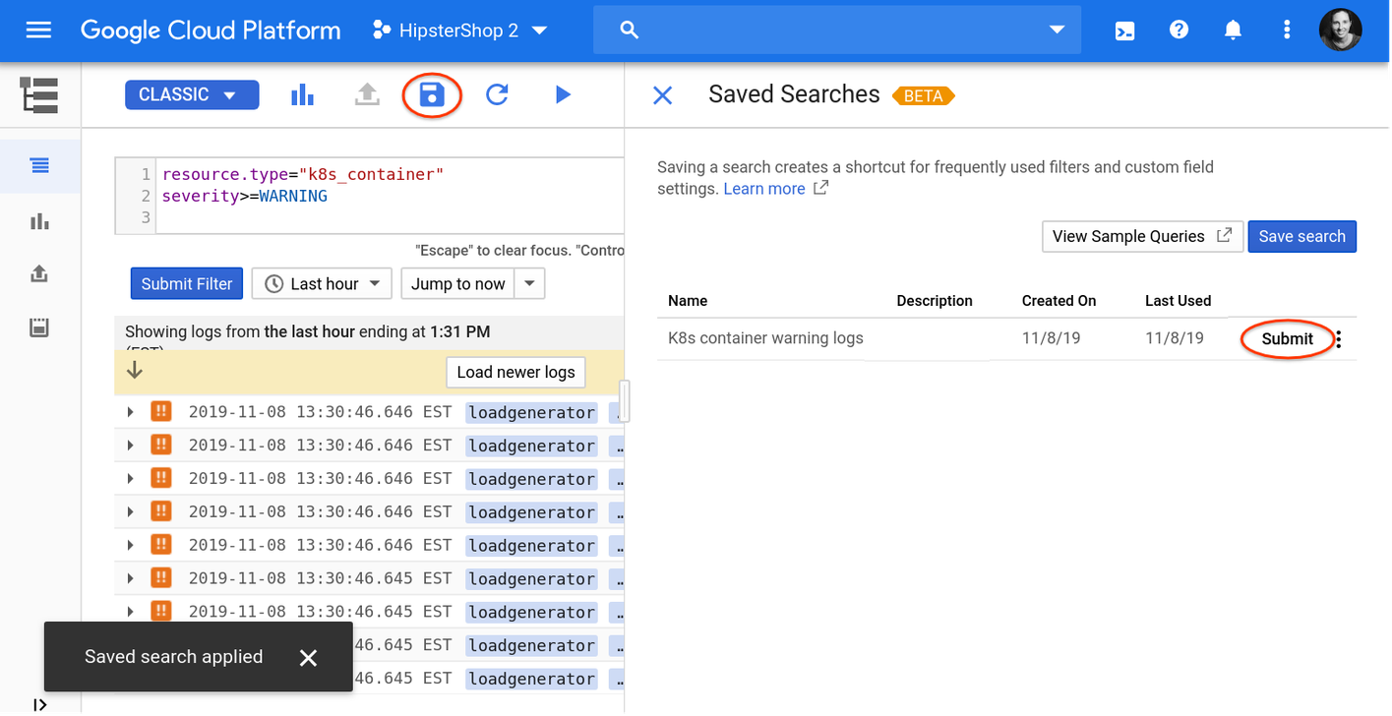The image size is (1392, 716).
Task: Click the create export upload icon
Action: tap(367, 94)
